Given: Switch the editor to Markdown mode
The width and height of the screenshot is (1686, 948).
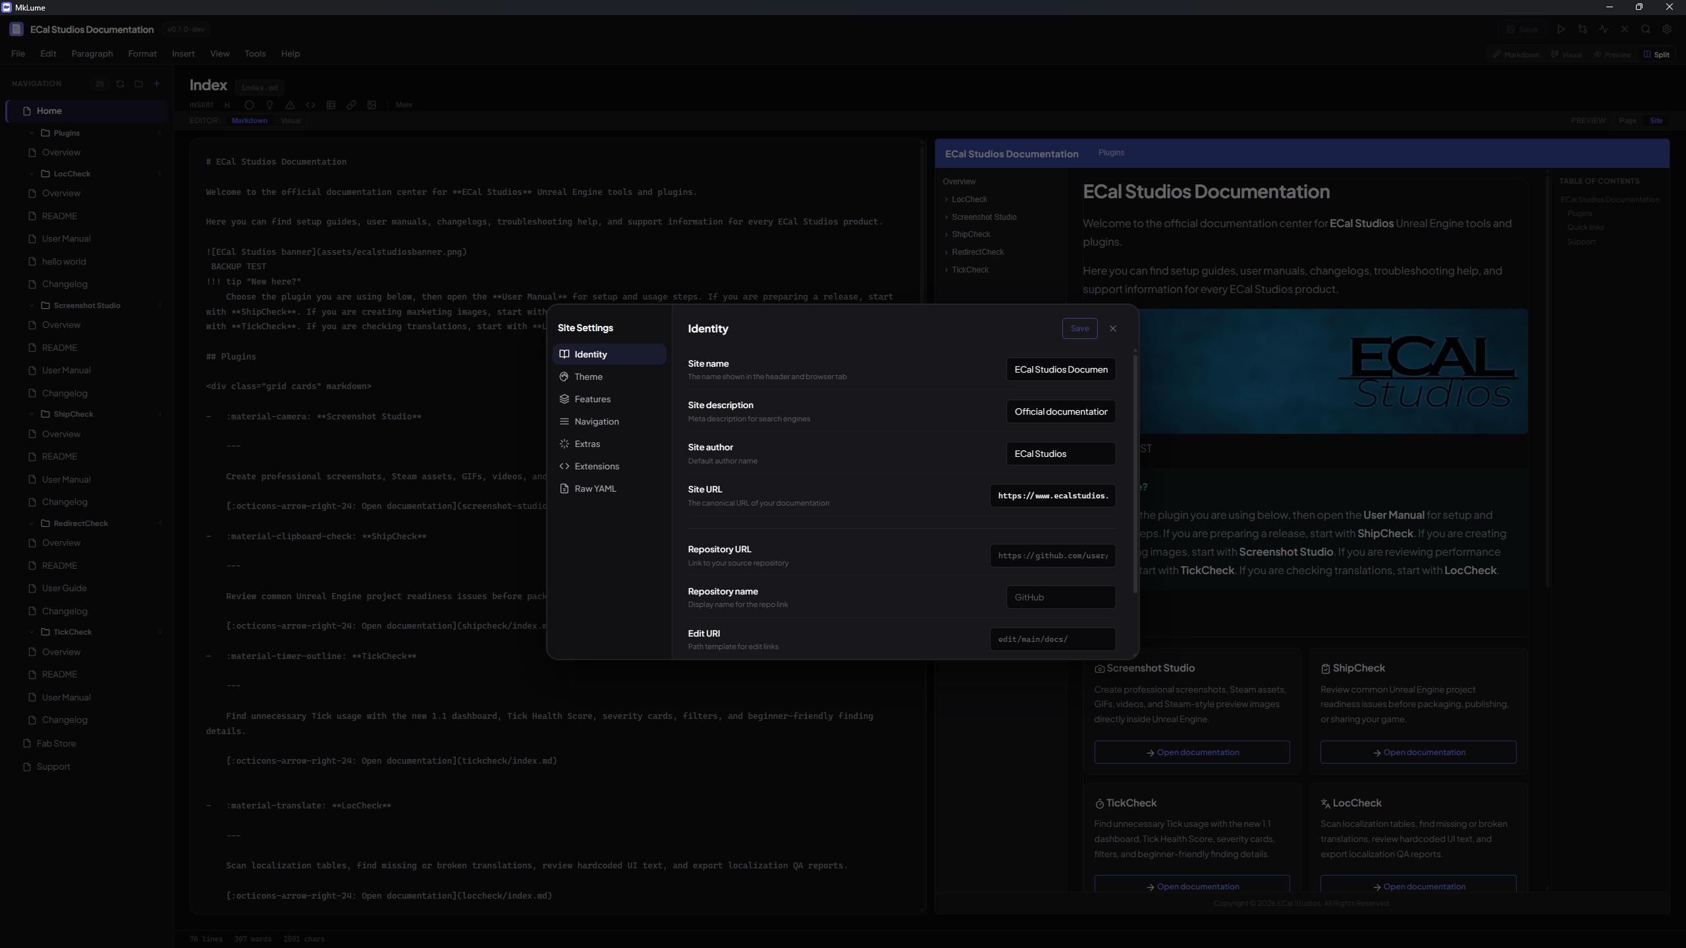Looking at the screenshot, I should coord(250,120).
